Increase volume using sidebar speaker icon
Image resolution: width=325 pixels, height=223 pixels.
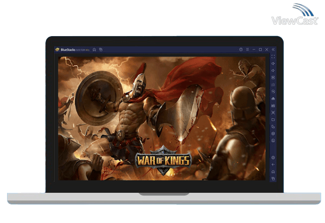click(273, 64)
